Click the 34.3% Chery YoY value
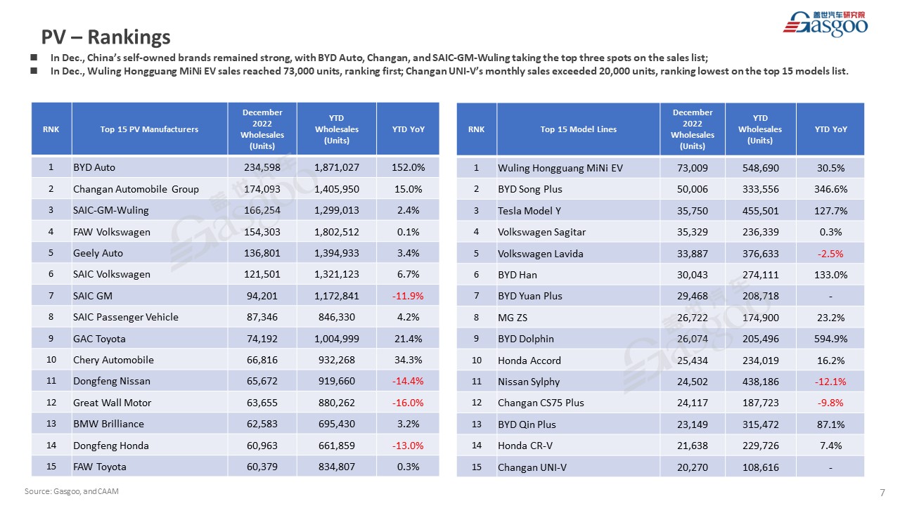 [x=408, y=360]
